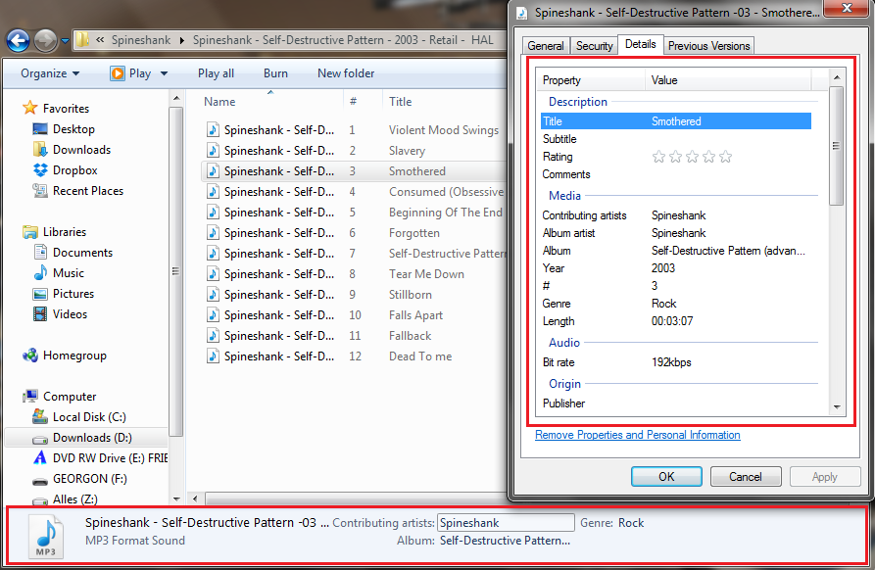875x570 pixels.
Task: Click the Local Disk (C:) drive icon
Action: click(x=40, y=417)
